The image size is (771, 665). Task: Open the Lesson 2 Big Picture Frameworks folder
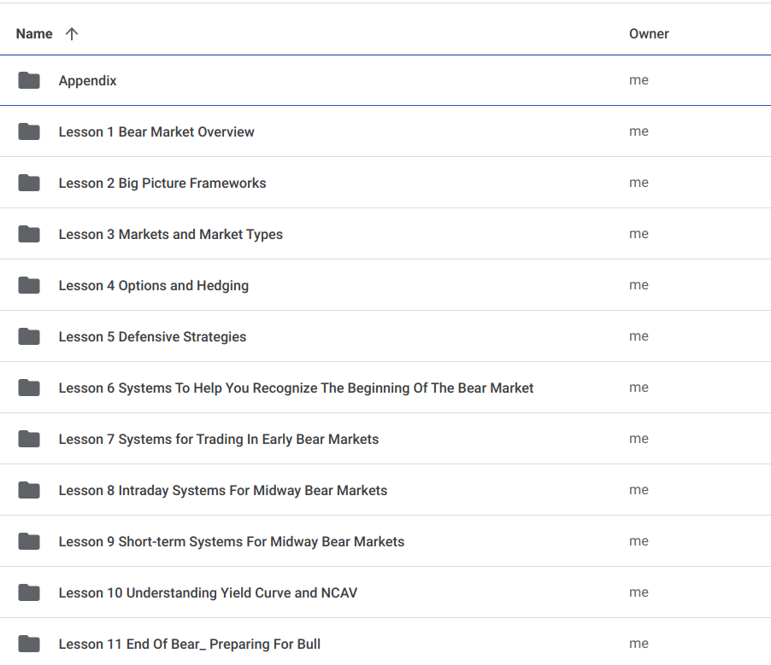(162, 182)
